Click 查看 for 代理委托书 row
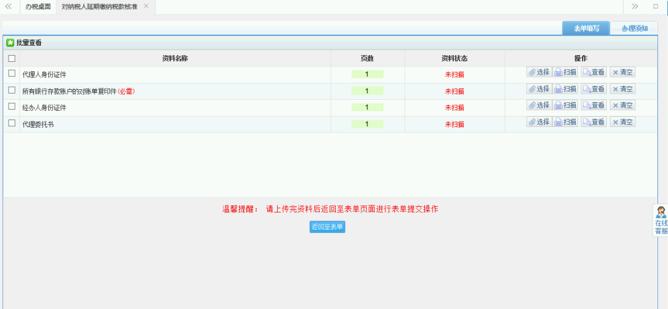The height and width of the screenshot is (309, 668). [x=593, y=122]
